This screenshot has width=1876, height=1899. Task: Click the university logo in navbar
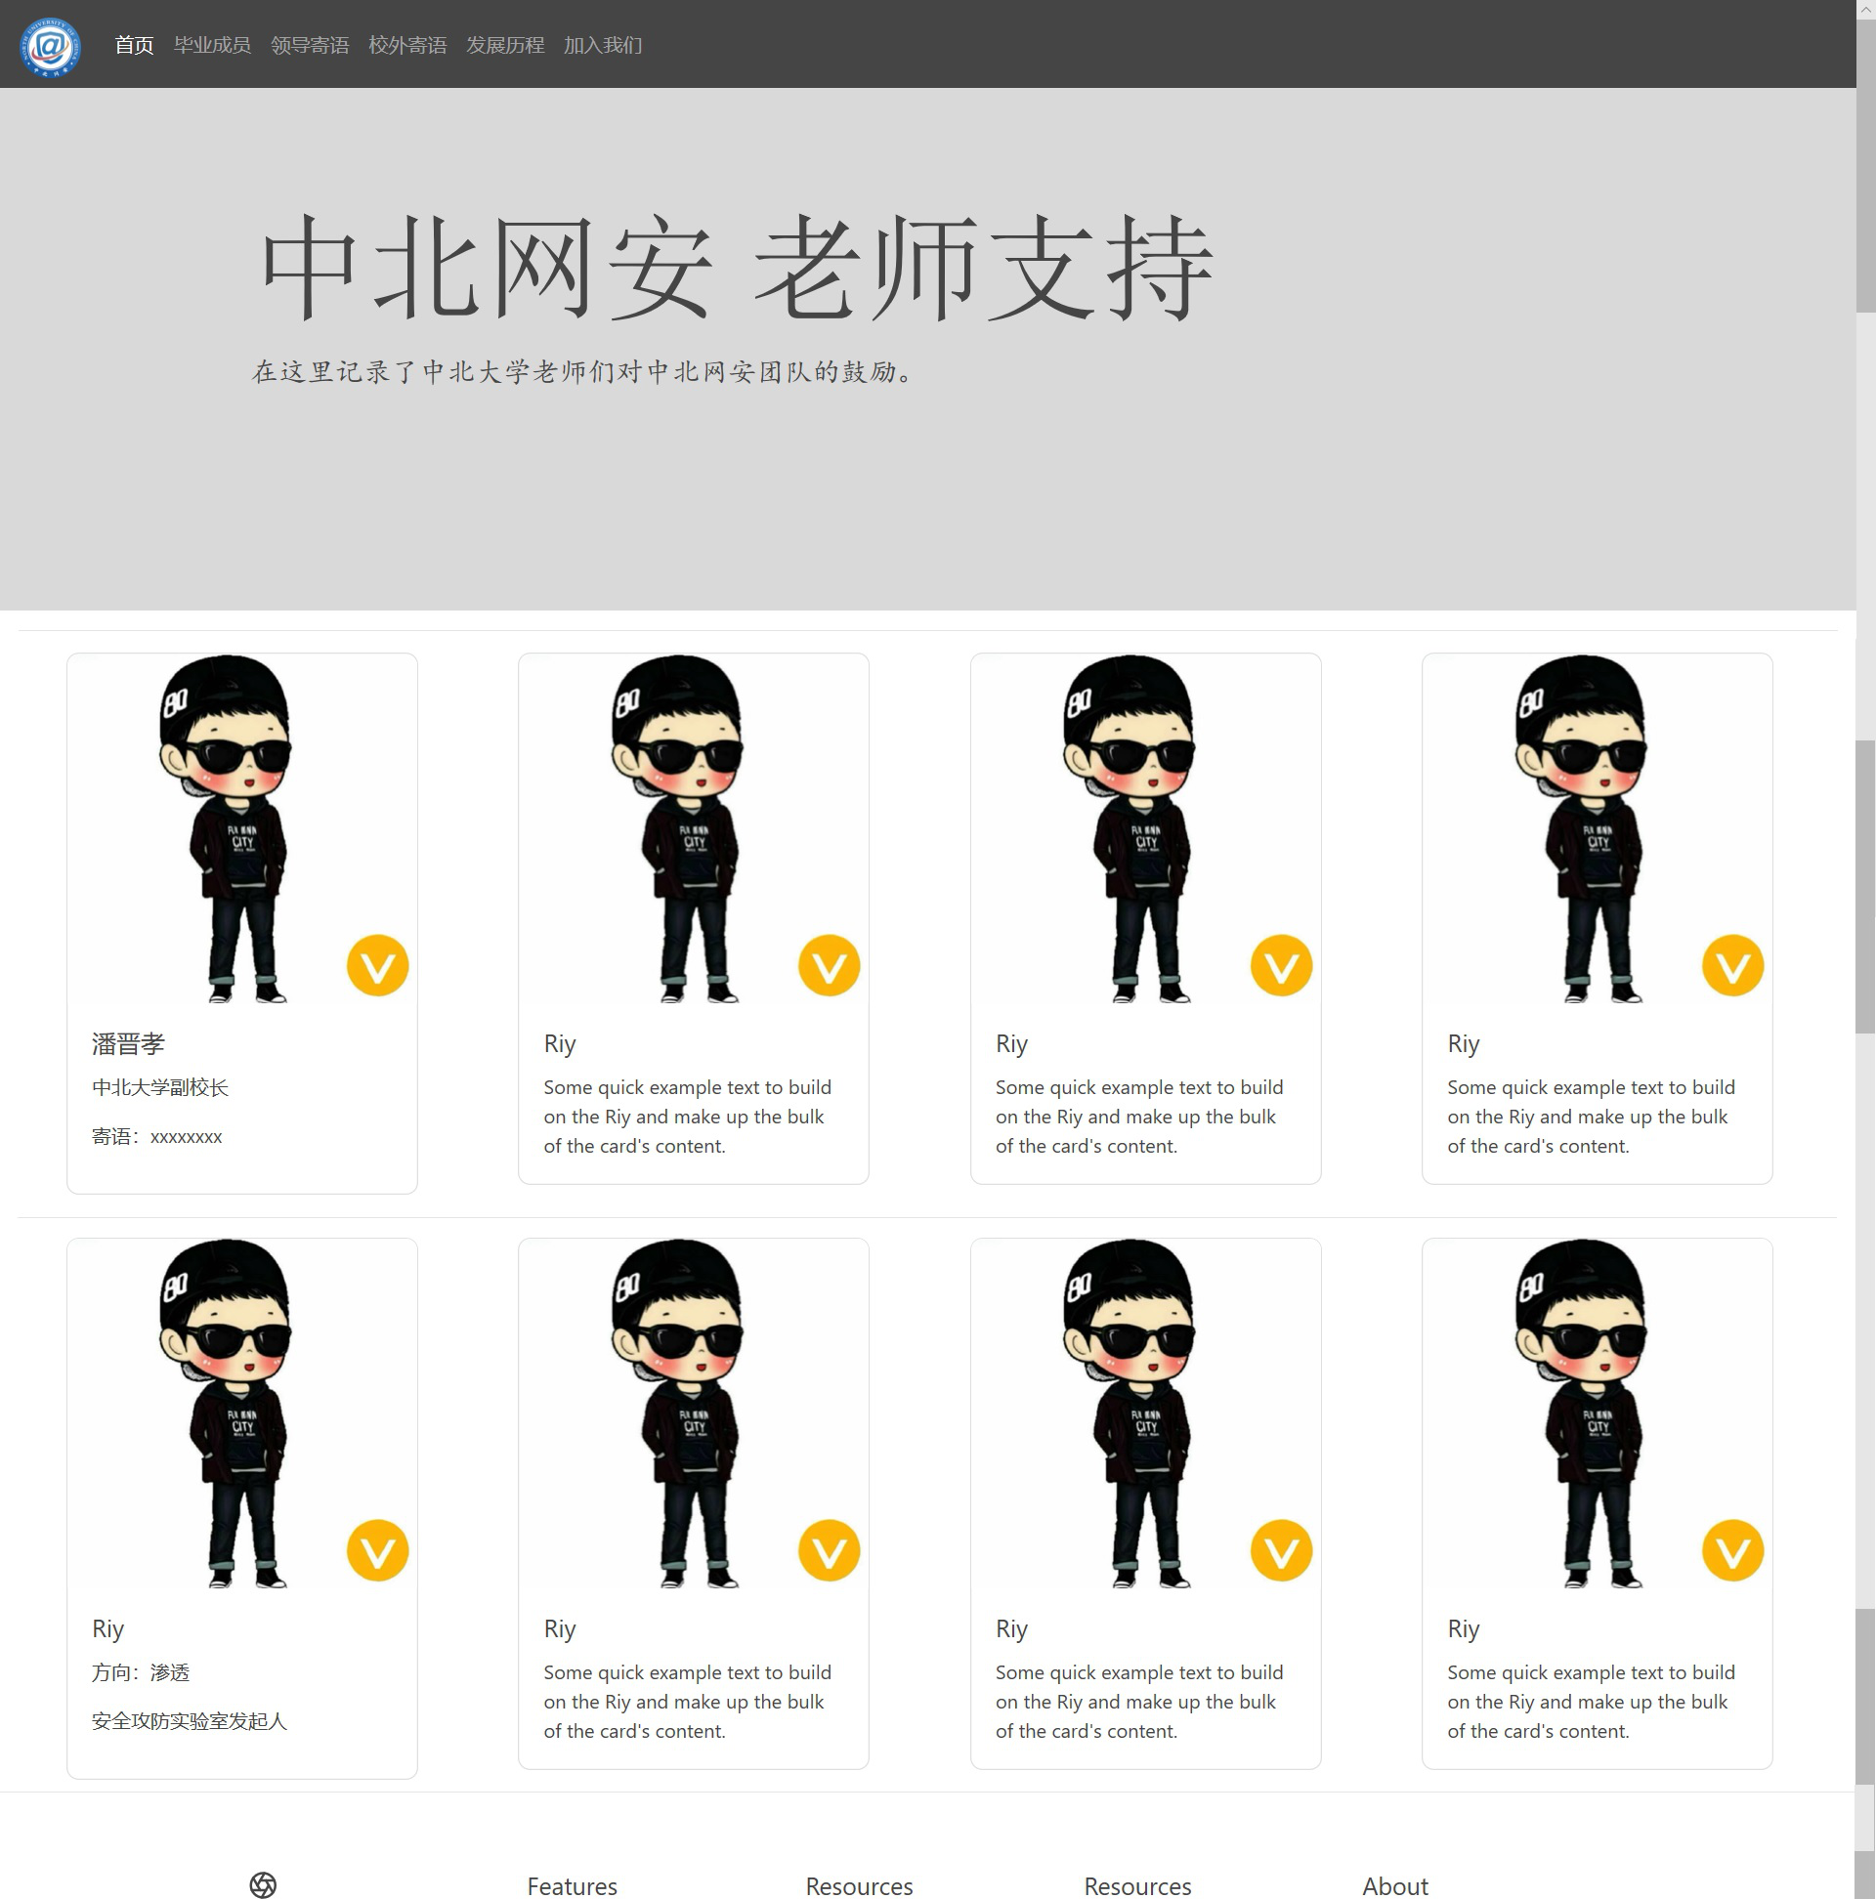pyautogui.click(x=50, y=45)
